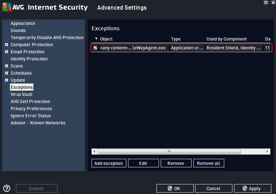276x194 pixels.
Task: Confirm settings with the OK button
Action: [175, 189]
